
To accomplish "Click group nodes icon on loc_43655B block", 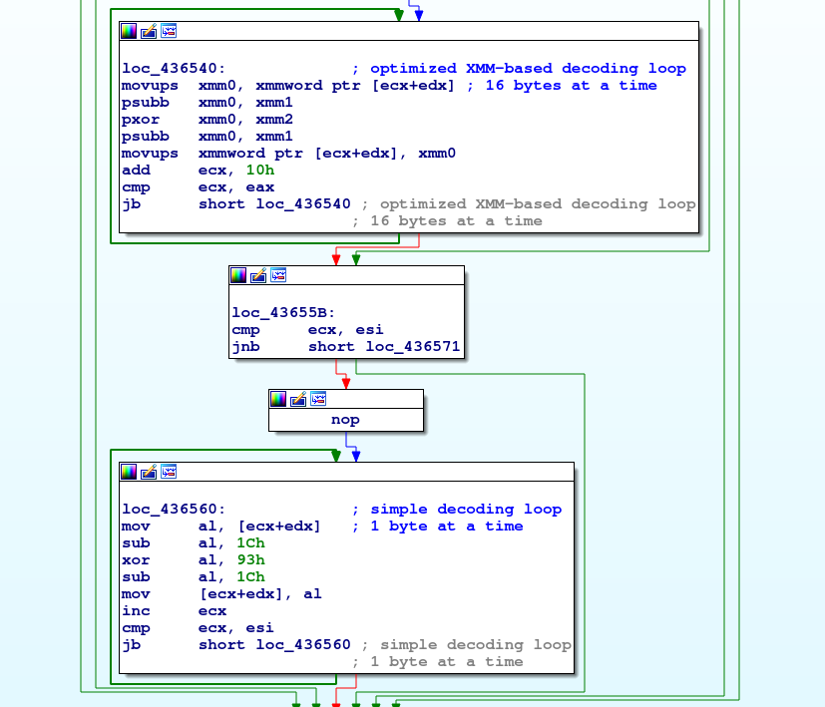I will (277, 275).
